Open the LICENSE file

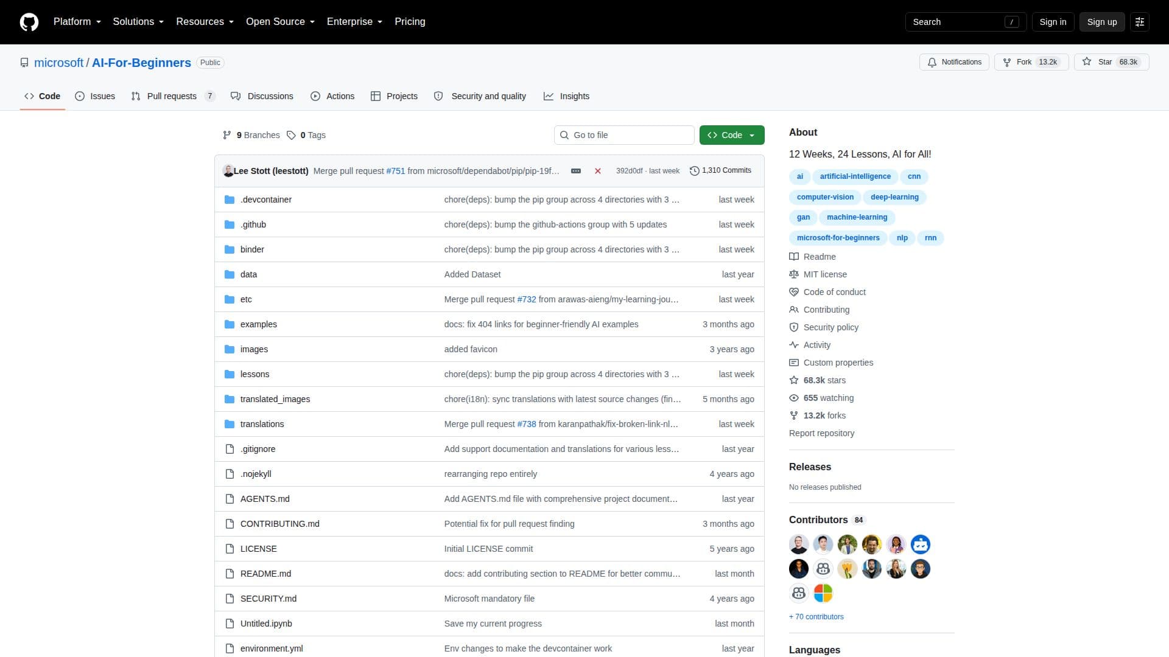point(258,549)
